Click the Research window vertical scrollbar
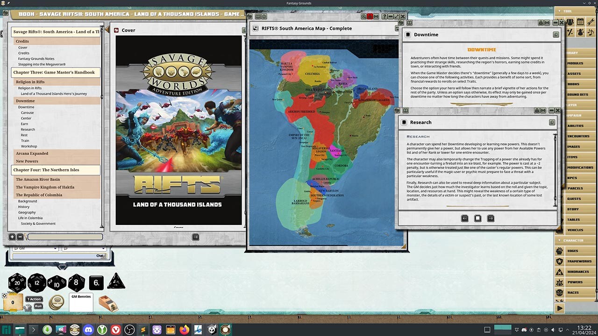The height and width of the screenshot is (336, 598). (x=555, y=170)
